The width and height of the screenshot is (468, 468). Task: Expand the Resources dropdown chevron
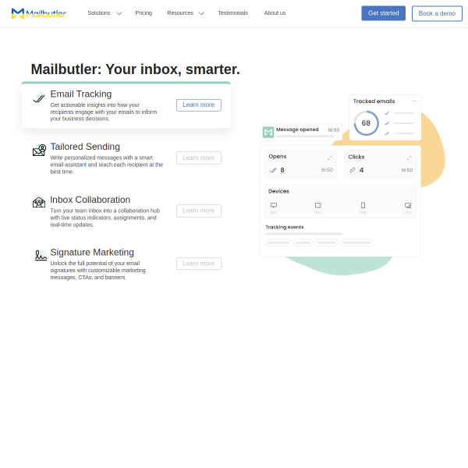pyautogui.click(x=201, y=13)
